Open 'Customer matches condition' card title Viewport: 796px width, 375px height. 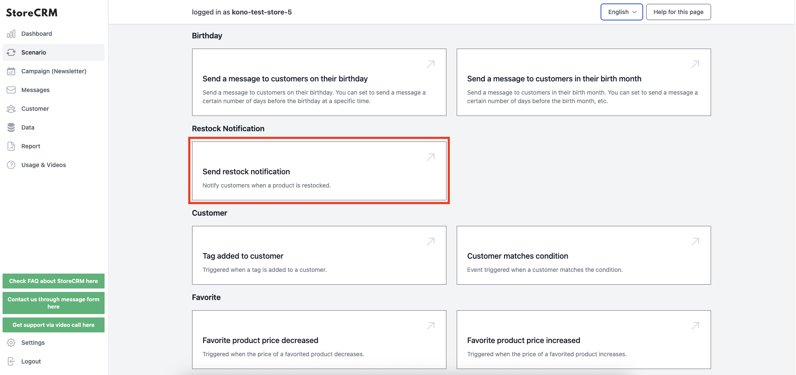(518, 256)
